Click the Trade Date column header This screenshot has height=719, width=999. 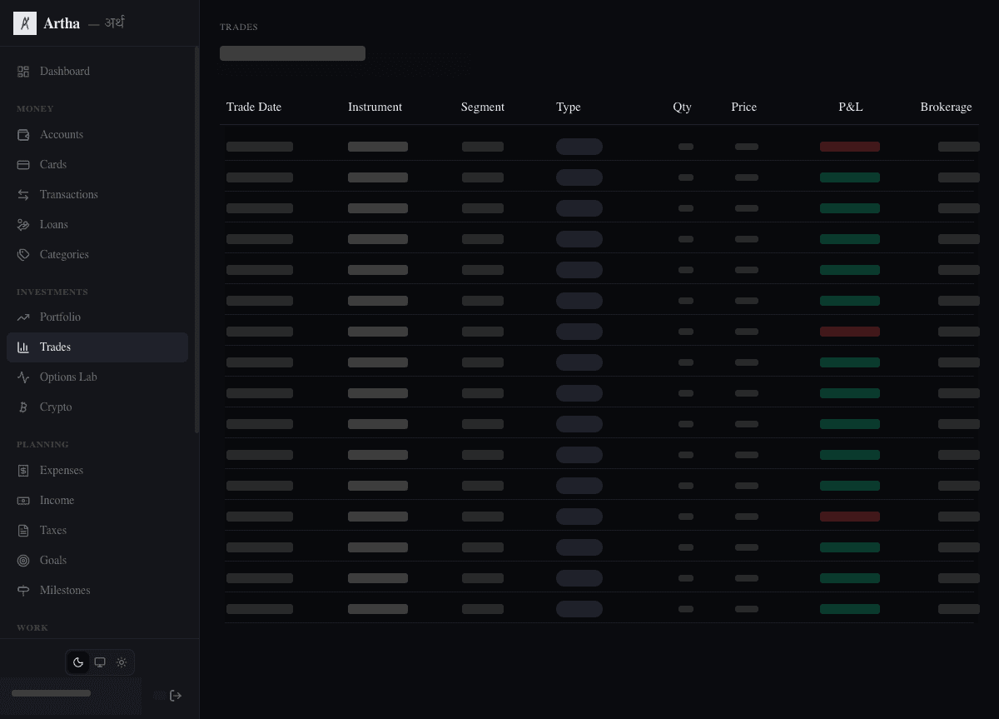point(254,107)
